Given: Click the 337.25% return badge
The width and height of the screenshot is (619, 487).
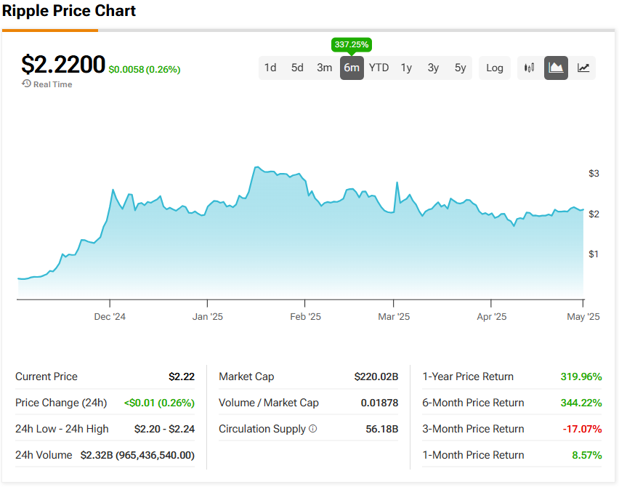Looking at the screenshot, I should 352,44.
